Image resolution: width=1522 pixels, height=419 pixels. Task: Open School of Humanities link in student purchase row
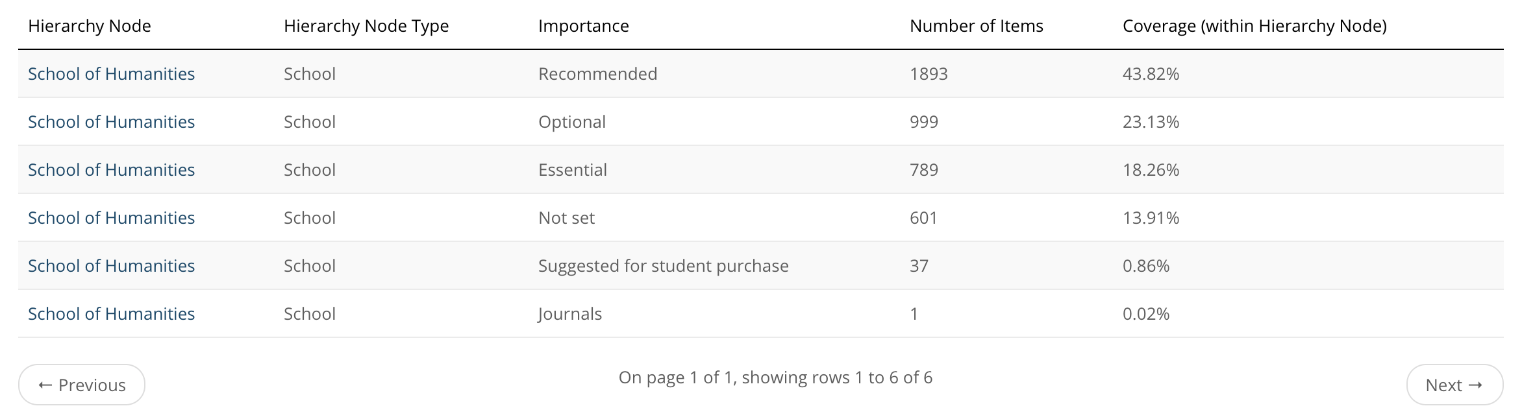tap(111, 266)
